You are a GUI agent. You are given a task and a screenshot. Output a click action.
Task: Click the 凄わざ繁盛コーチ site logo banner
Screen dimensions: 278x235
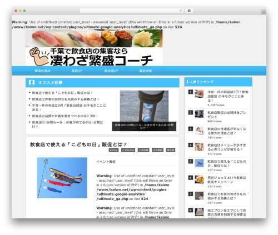tap(94, 48)
